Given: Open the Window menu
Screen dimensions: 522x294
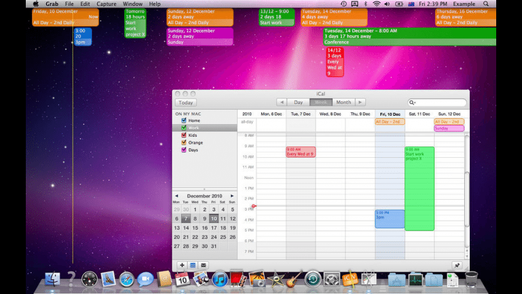Looking at the screenshot, I should point(133,4).
